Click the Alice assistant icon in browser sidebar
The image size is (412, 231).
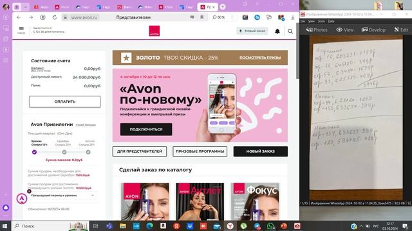[x=6, y=208]
